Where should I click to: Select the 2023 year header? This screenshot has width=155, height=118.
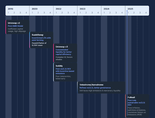pyautogui.click(x=82, y=9)
